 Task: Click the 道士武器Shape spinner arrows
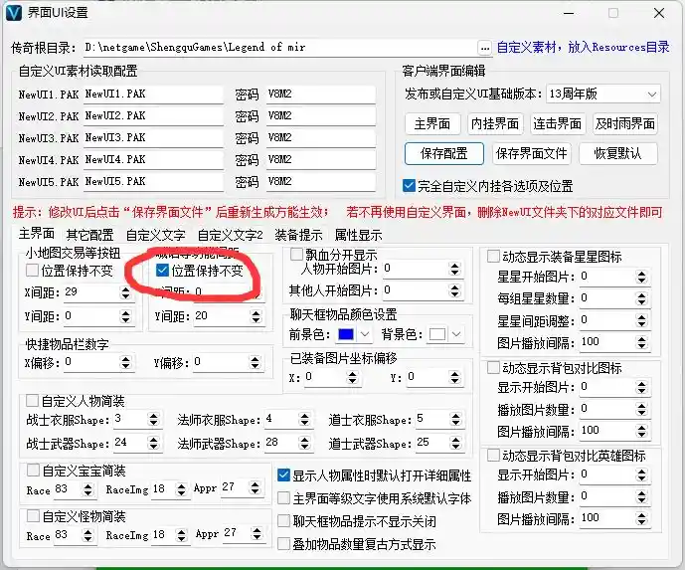coord(455,443)
